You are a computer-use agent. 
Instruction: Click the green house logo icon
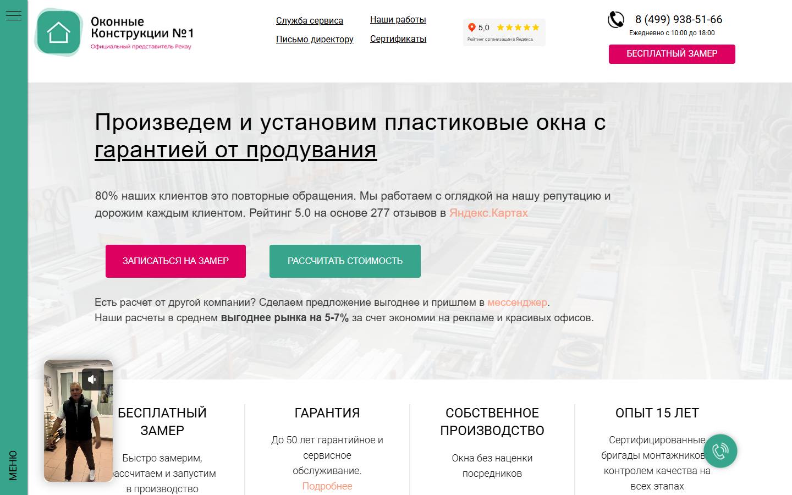59,32
